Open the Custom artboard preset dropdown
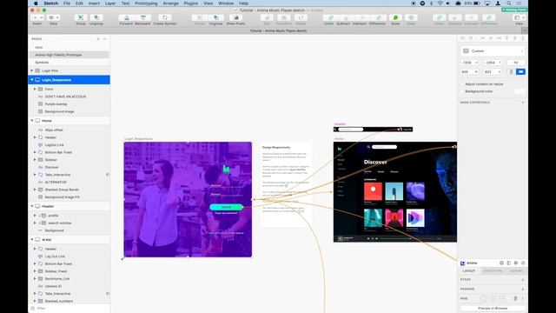The width and height of the screenshot is (556, 313). point(493,50)
